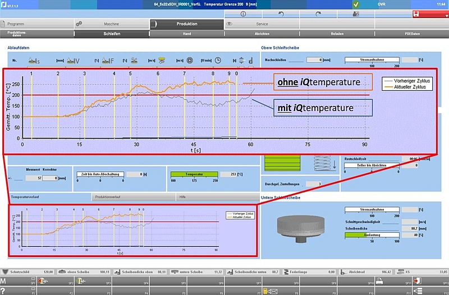Click the M softkey SF1

click(18, 281)
